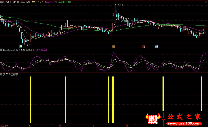Click the 4.87 low price label

tap(31, 45)
